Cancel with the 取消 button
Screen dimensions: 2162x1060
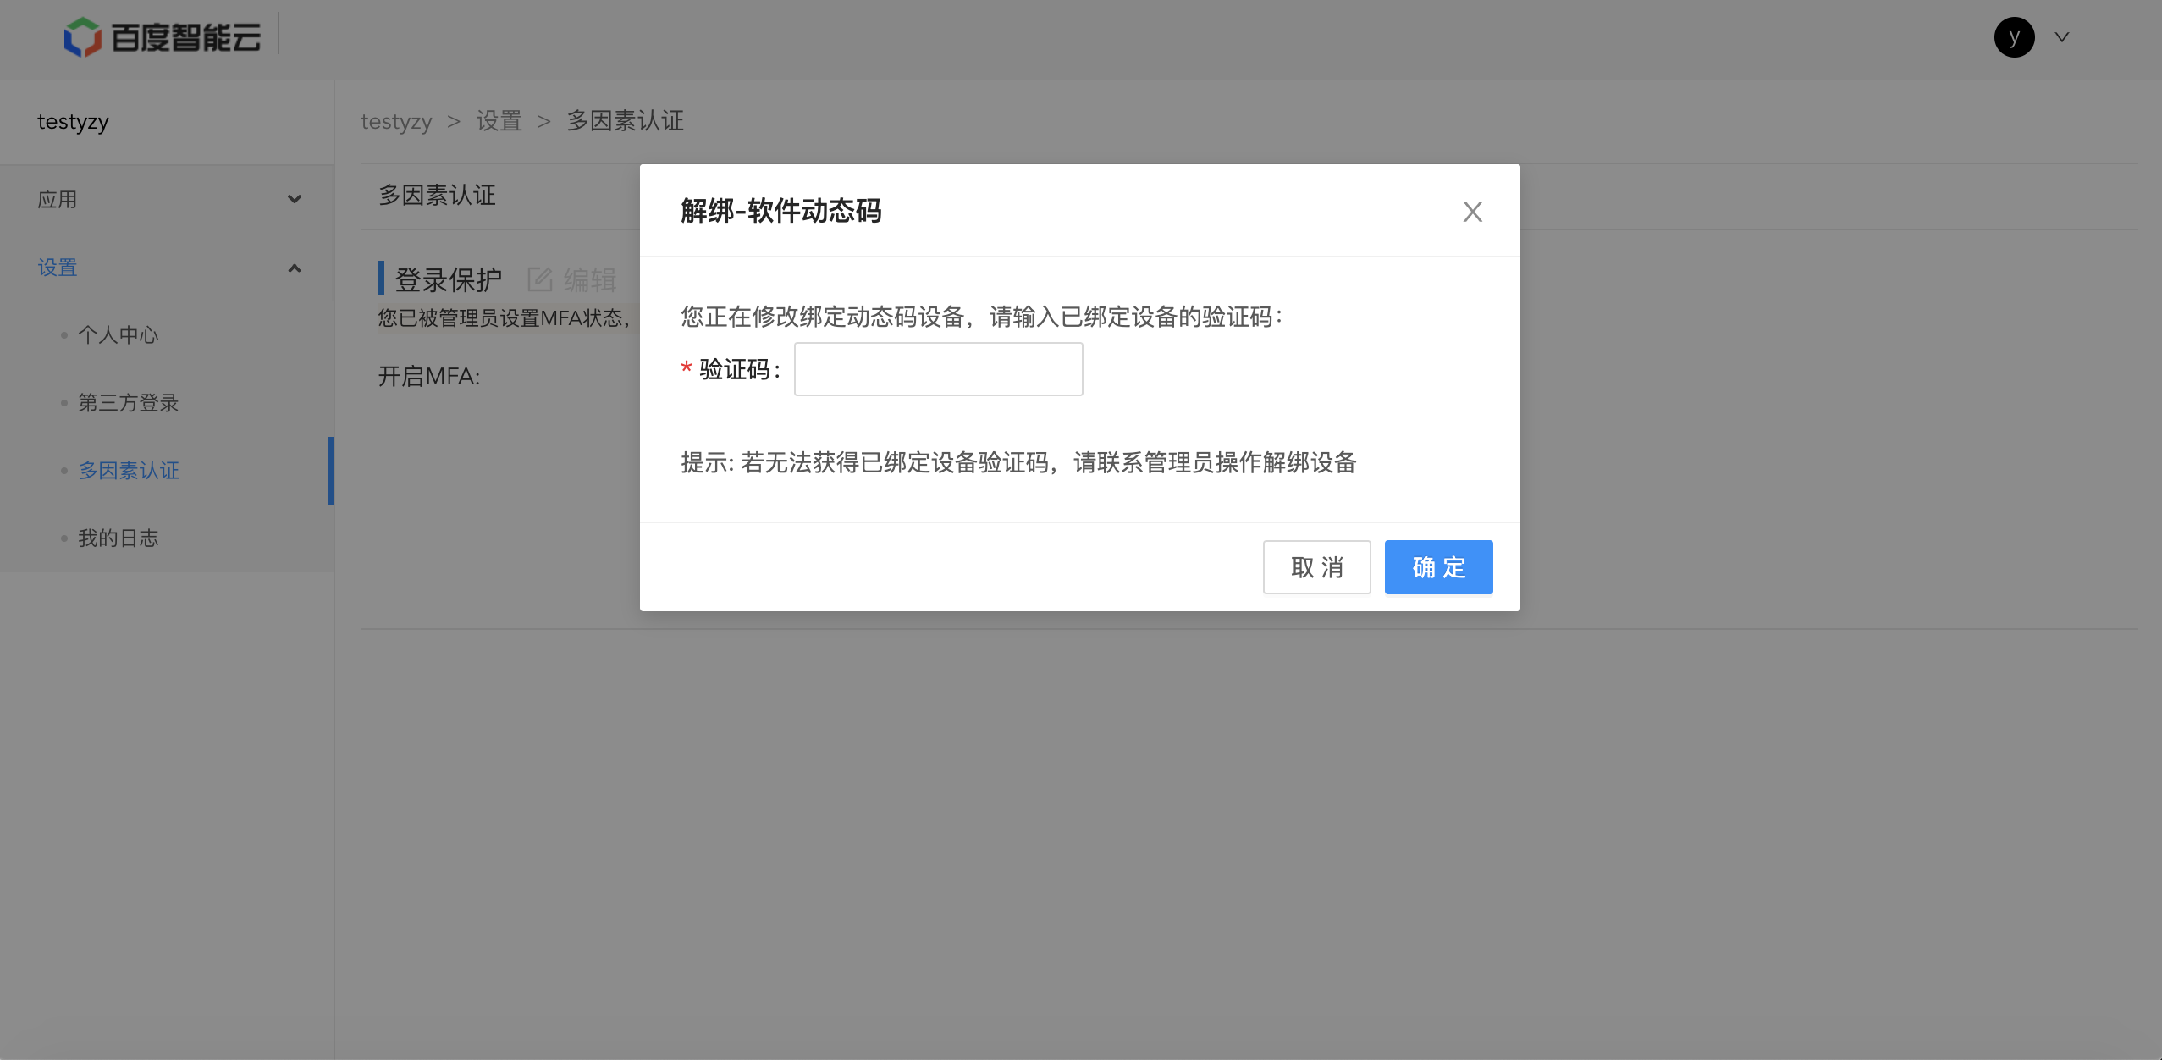tap(1317, 567)
